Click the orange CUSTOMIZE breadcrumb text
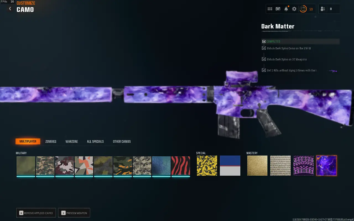Screen dimensions: 354x221 coord(26,3)
